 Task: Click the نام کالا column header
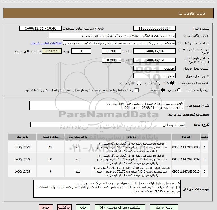tap(132, 137)
